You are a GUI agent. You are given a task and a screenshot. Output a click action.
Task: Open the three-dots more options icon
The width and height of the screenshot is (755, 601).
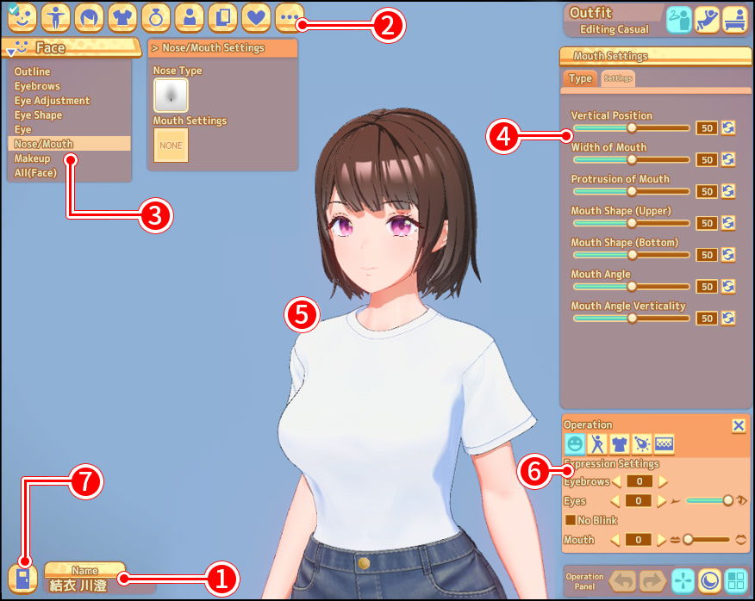(288, 16)
